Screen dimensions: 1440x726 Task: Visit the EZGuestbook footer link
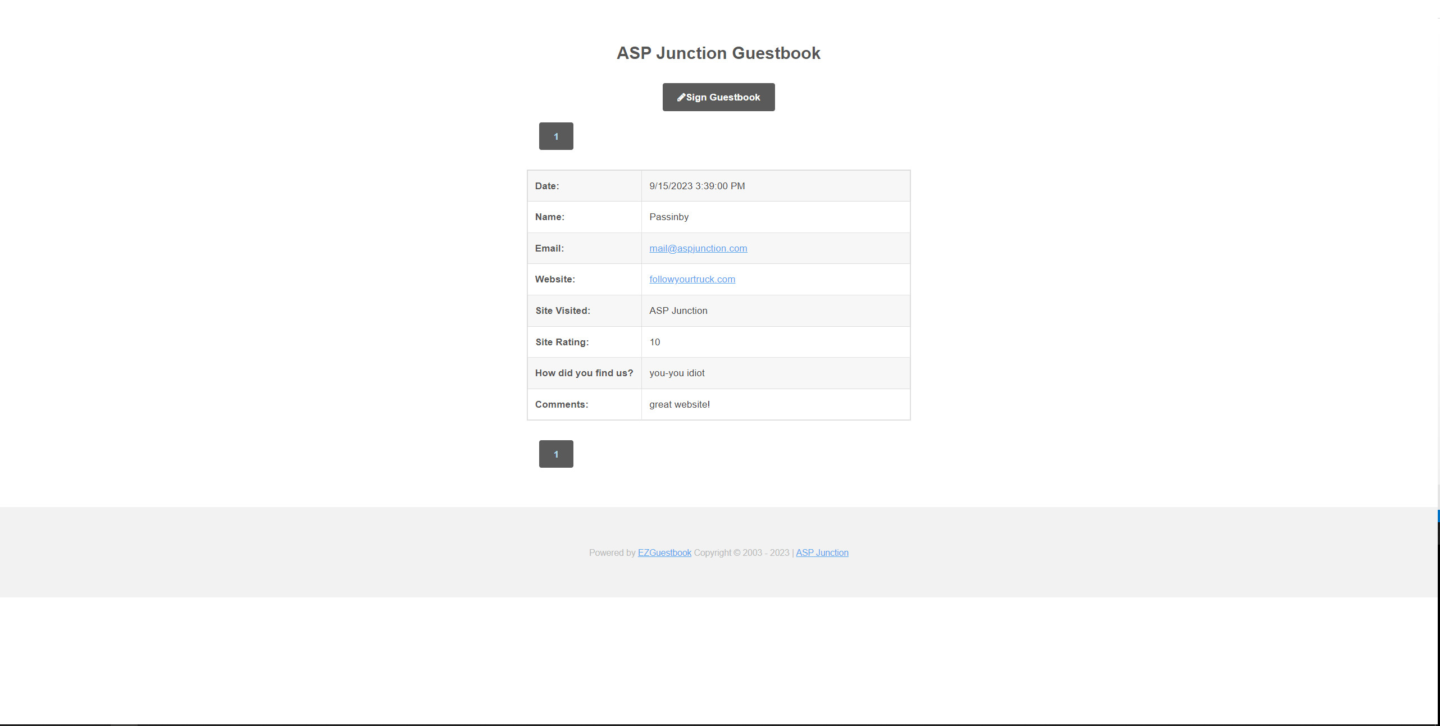coord(664,553)
